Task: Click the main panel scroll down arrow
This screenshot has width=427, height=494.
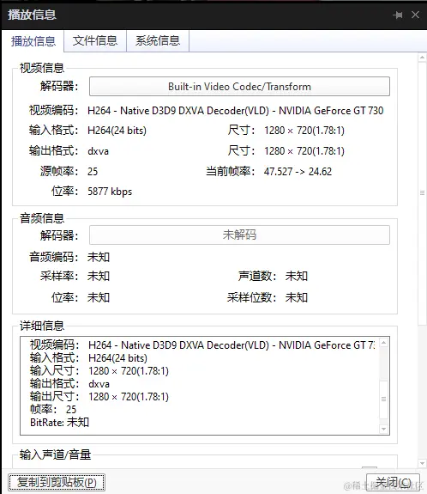Action: (x=422, y=463)
